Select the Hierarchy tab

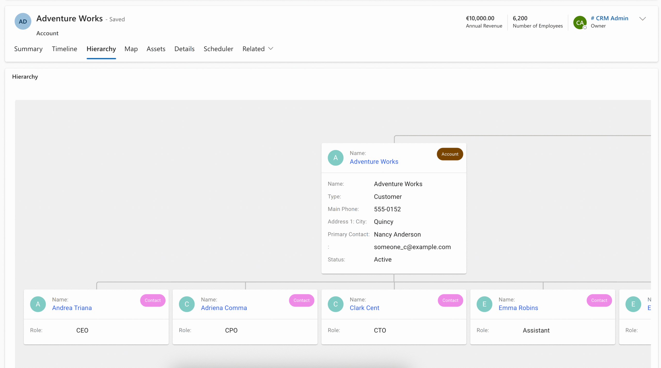pyautogui.click(x=101, y=49)
